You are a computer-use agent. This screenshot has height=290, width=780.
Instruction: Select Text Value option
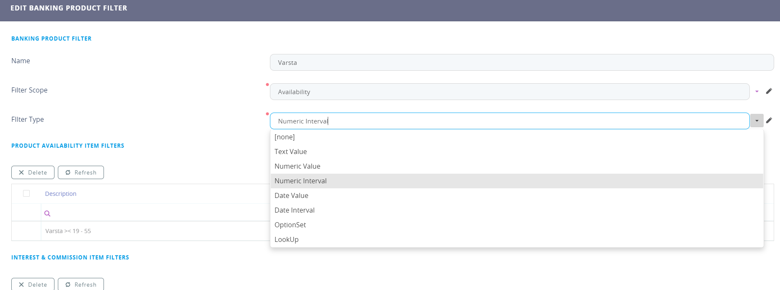(290, 151)
